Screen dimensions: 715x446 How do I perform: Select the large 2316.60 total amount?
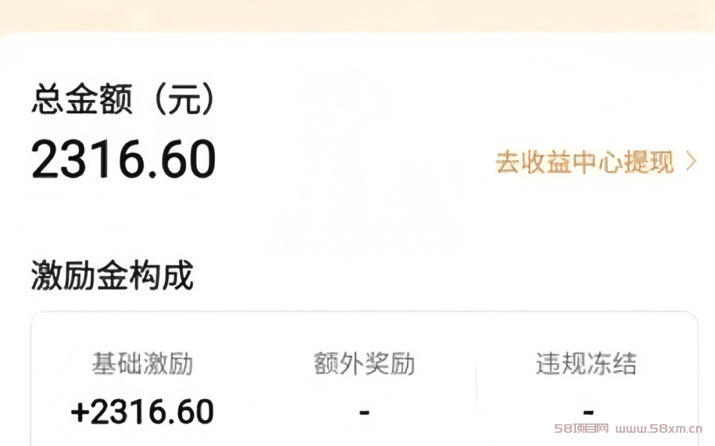click(124, 159)
